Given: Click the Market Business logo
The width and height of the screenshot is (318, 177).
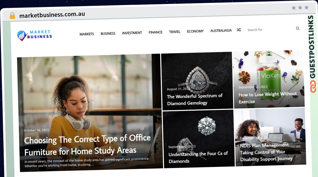Looking at the screenshot, I should pyautogui.click(x=35, y=35).
